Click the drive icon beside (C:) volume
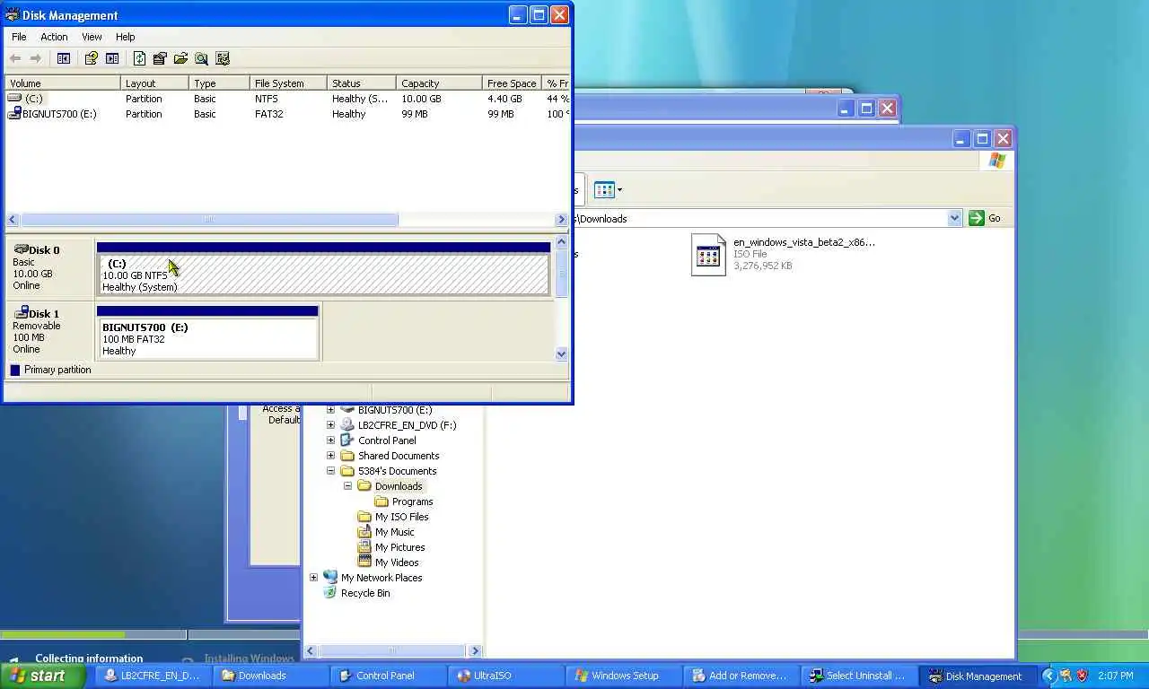The height and width of the screenshot is (689, 1149). [14, 99]
